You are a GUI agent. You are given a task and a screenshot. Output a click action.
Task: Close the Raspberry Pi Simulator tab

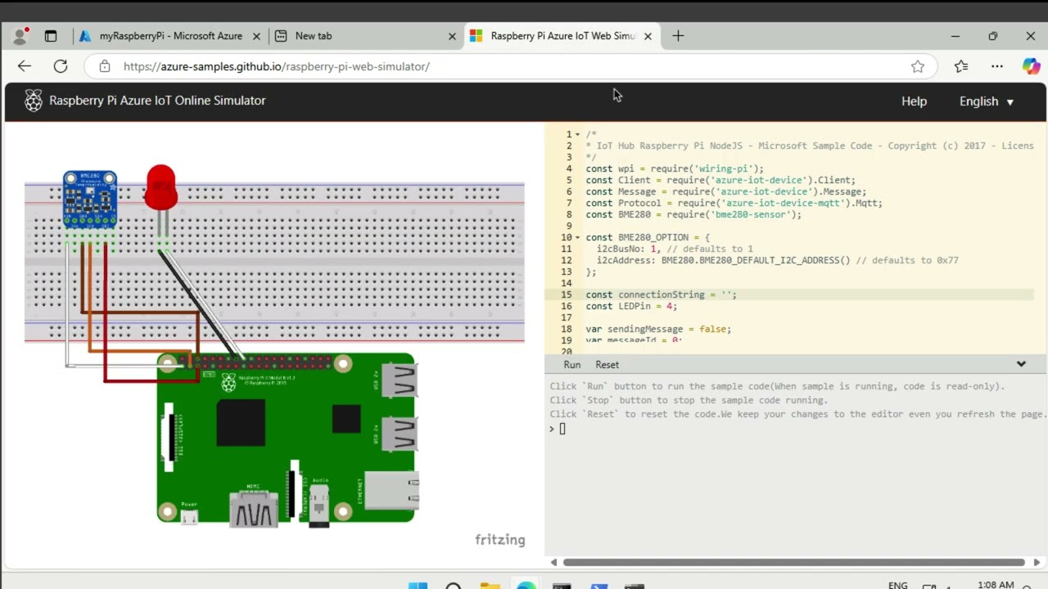tap(648, 36)
